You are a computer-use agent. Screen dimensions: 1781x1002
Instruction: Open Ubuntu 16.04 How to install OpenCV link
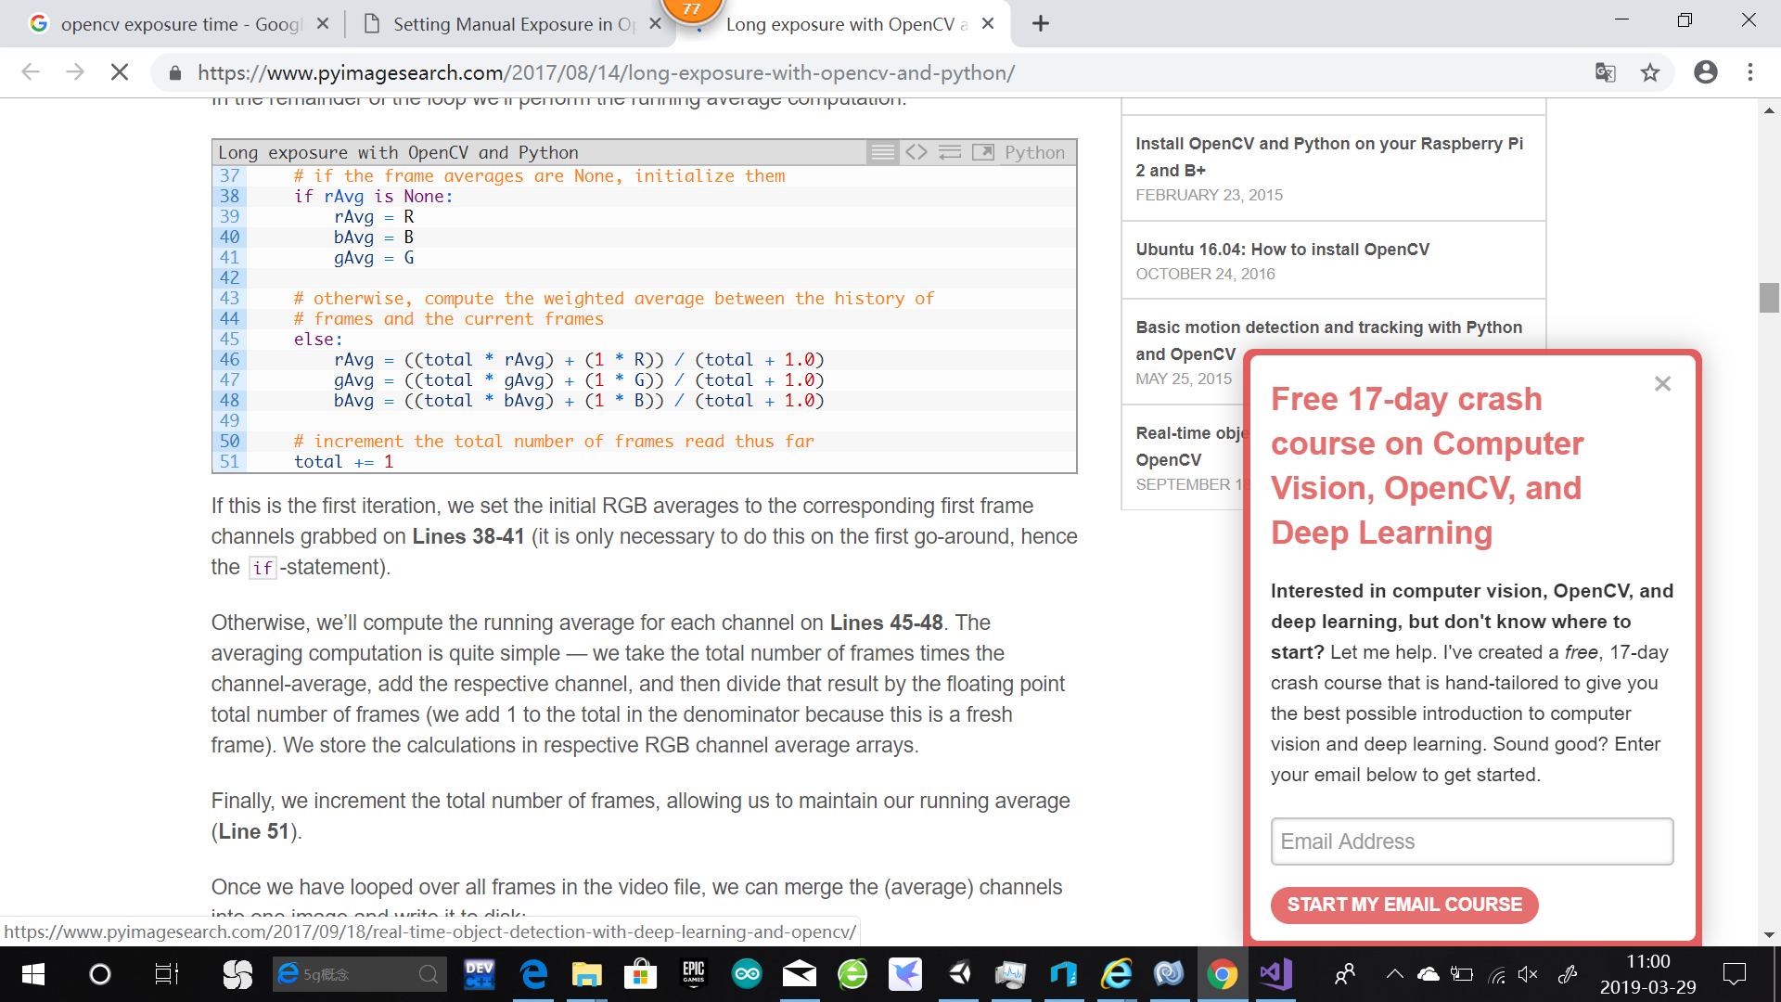1282,250
